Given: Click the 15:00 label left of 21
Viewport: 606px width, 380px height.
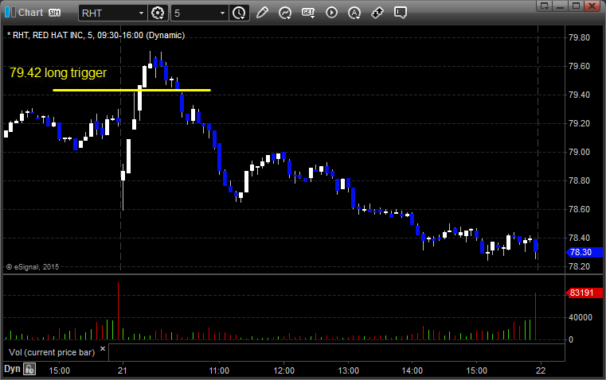Looking at the screenshot, I should tap(59, 370).
